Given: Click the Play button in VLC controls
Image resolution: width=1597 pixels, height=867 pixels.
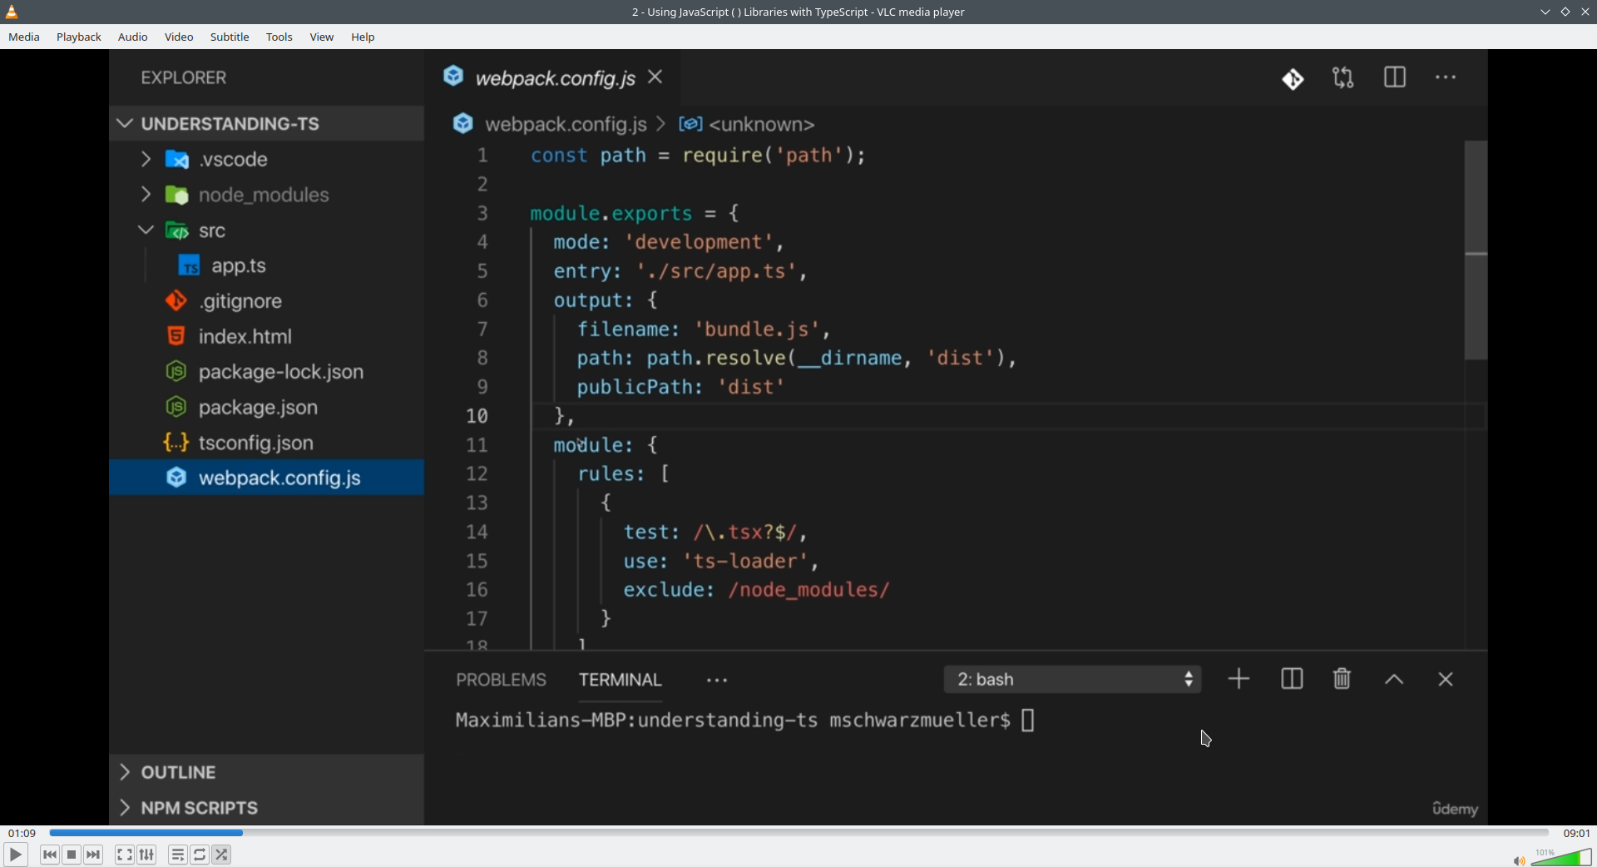Looking at the screenshot, I should click(15, 855).
